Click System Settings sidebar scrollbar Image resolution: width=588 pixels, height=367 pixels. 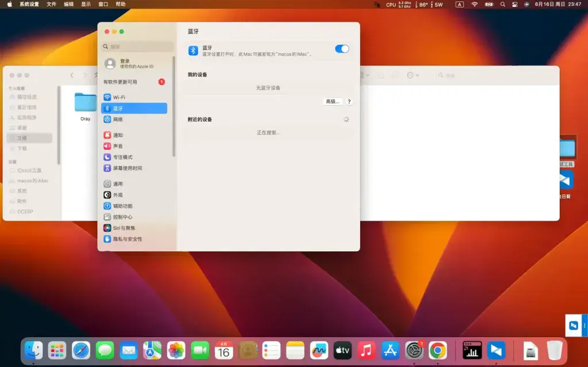(173, 107)
